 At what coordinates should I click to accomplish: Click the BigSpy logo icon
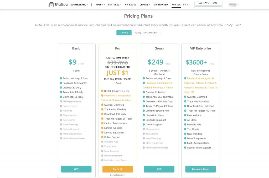coord(51,4)
